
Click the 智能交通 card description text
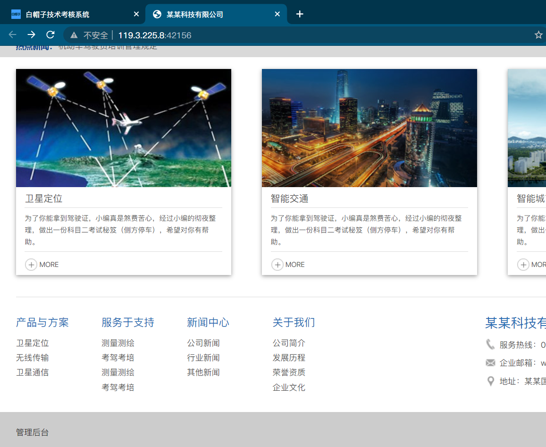pyautogui.click(x=366, y=230)
